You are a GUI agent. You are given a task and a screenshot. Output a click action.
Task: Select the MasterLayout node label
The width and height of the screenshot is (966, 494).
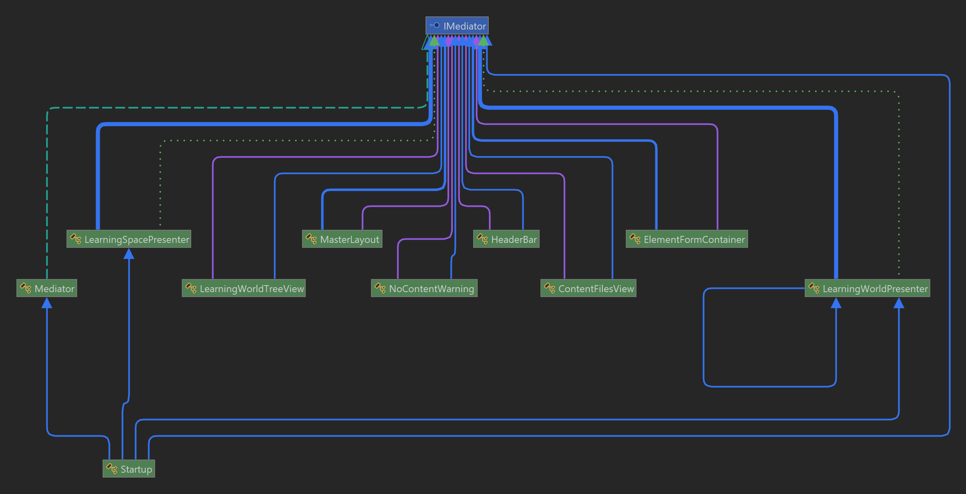point(349,239)
